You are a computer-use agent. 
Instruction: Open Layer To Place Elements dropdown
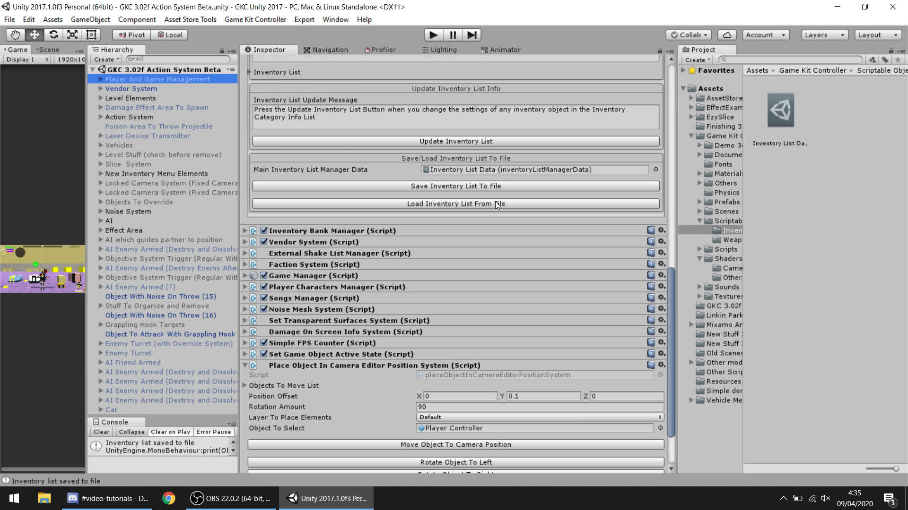click(x=540, y=417)
